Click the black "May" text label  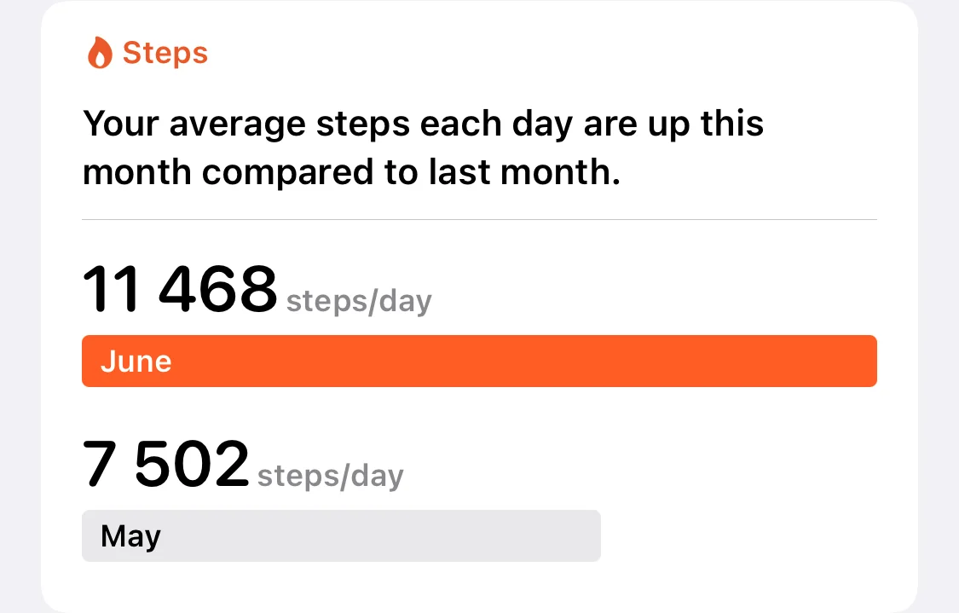130,536
